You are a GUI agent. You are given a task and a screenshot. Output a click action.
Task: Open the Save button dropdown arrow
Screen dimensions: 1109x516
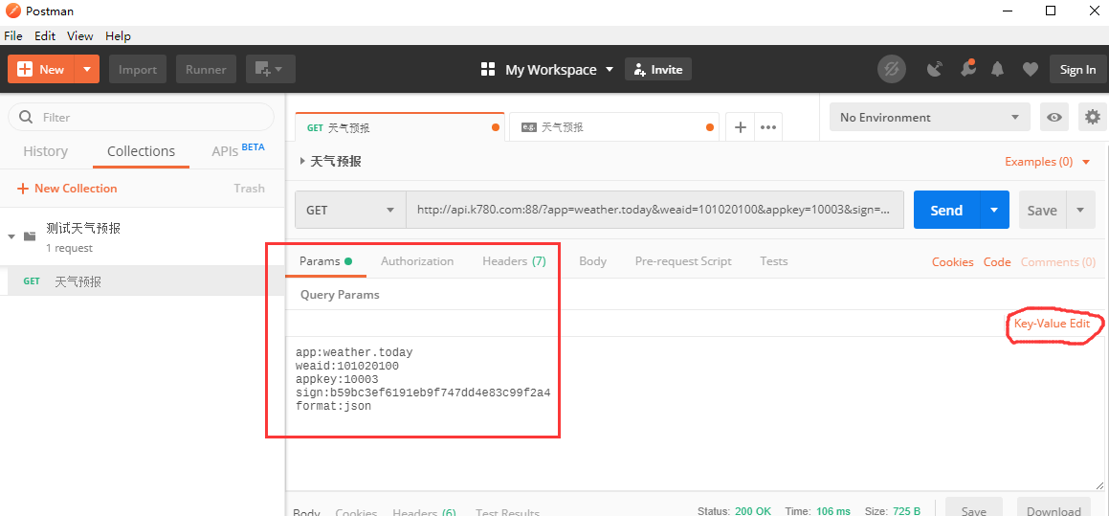pos(1080,211)
